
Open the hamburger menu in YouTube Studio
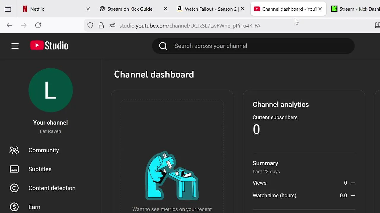click(15, 46)
